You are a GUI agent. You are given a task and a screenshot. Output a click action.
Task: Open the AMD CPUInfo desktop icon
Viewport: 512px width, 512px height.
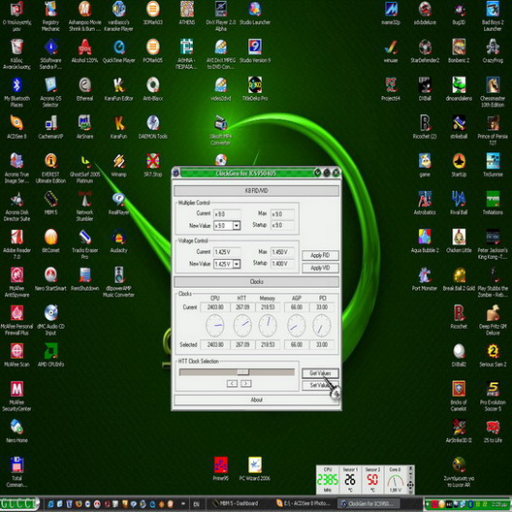tap(51, 355)
